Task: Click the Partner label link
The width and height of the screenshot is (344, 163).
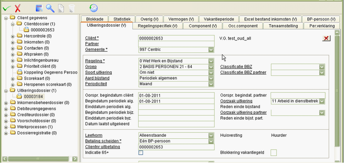Action: click(92, 44)
